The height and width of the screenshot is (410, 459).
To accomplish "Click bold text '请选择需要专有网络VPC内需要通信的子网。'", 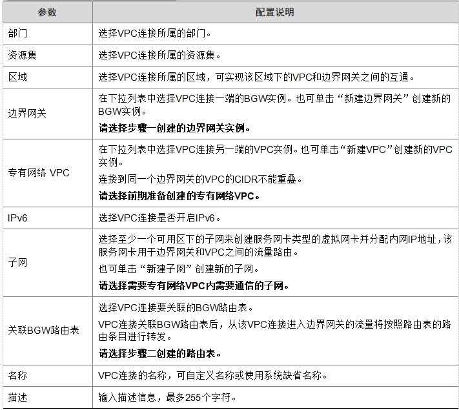I will click(194, 285).
